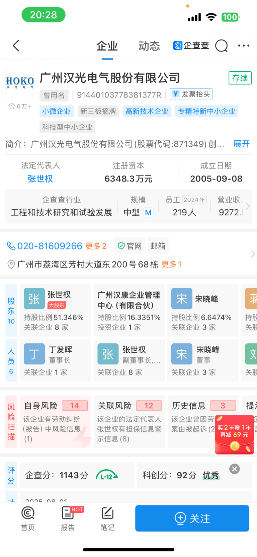The height and width of the screenshot is (557, 257).
Task: Open 科创分 92分 优秀 score
Action: (x=194, y=475)
